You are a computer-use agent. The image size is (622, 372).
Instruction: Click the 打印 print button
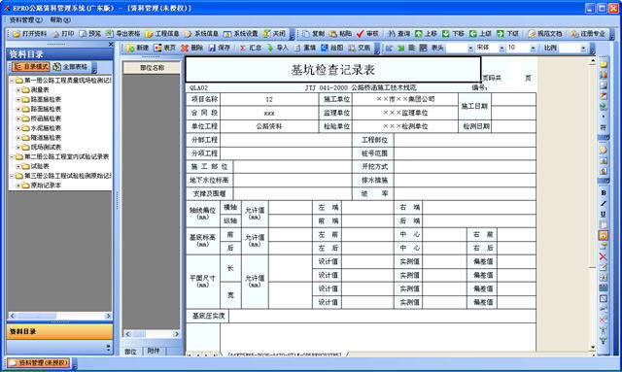[x=63, y=34]
